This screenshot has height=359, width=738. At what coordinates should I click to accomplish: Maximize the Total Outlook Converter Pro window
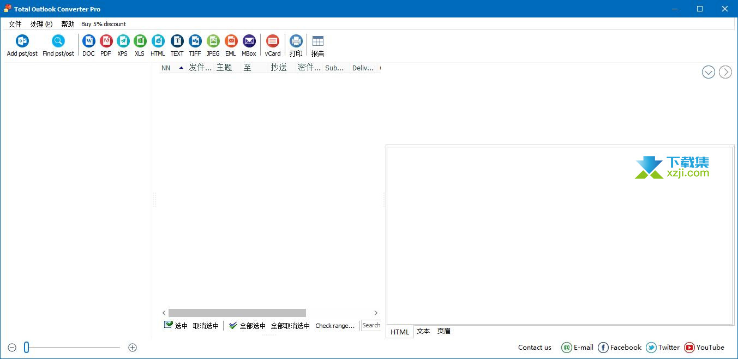click(x=700, y=9)
